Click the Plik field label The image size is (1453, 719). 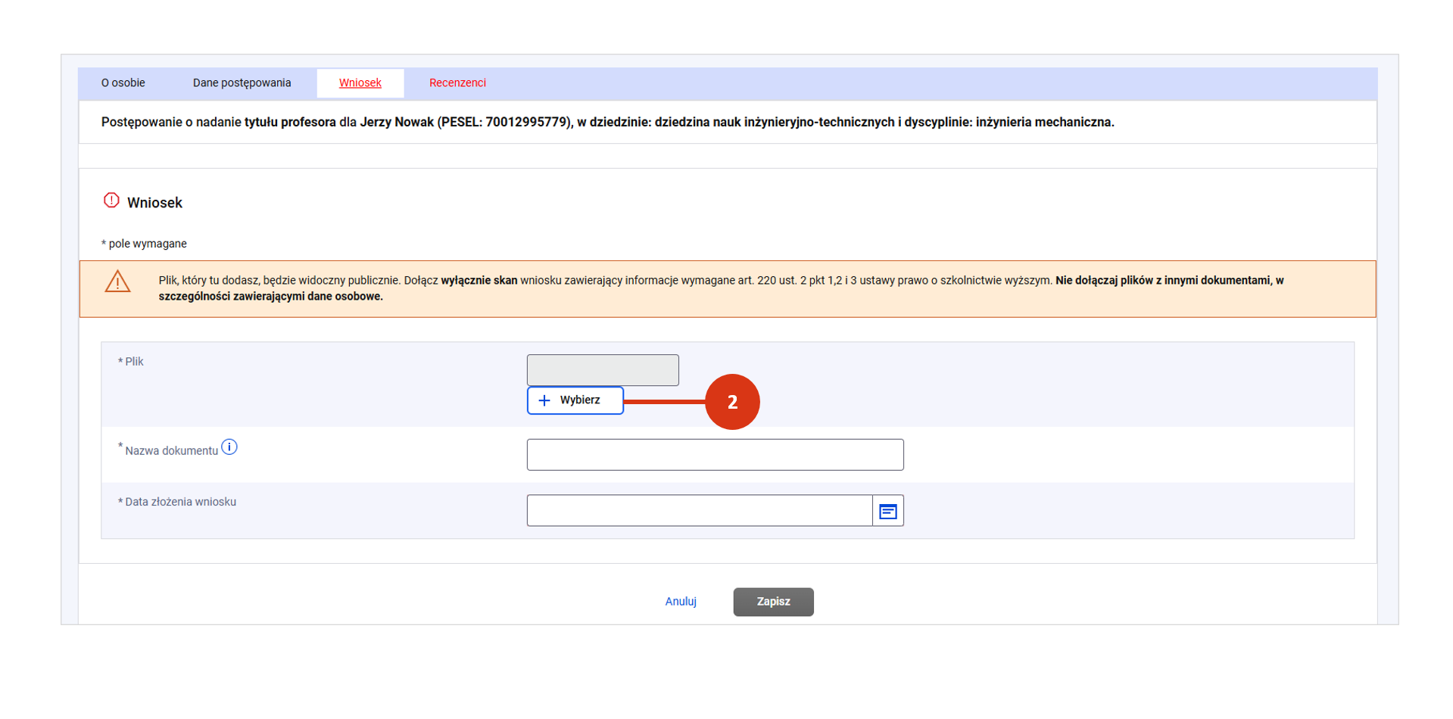pos(133,362)
